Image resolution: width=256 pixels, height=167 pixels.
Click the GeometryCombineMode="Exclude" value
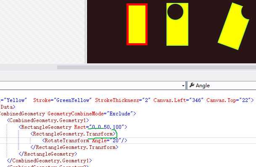120,114
